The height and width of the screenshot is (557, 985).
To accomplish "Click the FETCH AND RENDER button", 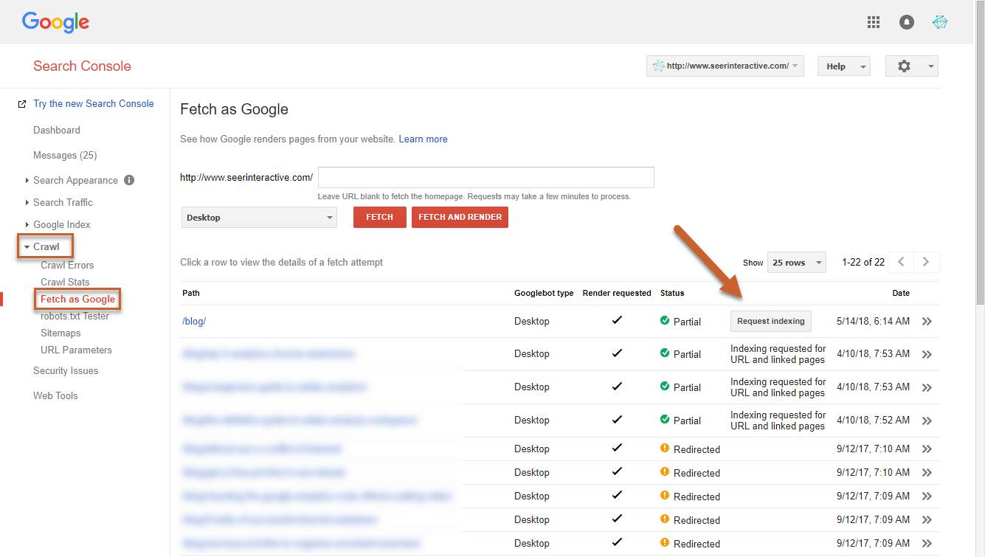I will click(460, 217).
